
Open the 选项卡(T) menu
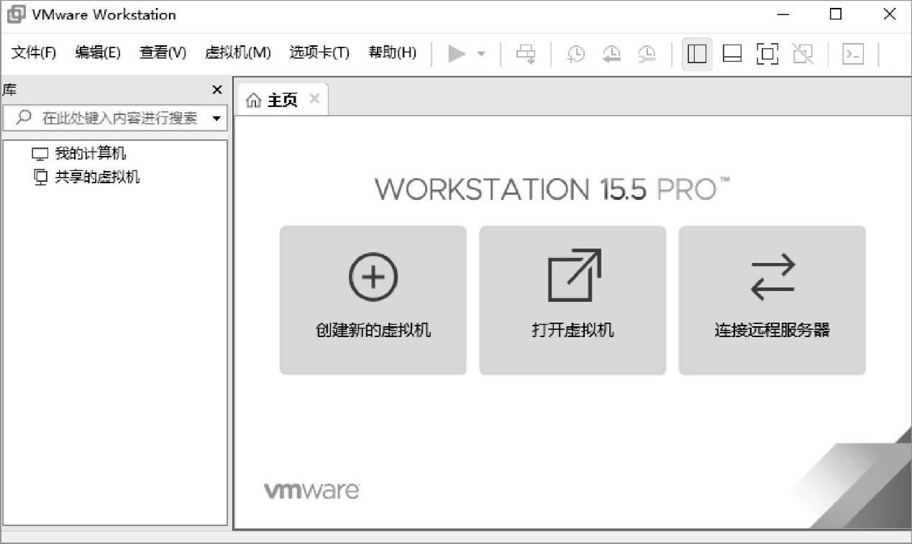[x=319, y=52]
